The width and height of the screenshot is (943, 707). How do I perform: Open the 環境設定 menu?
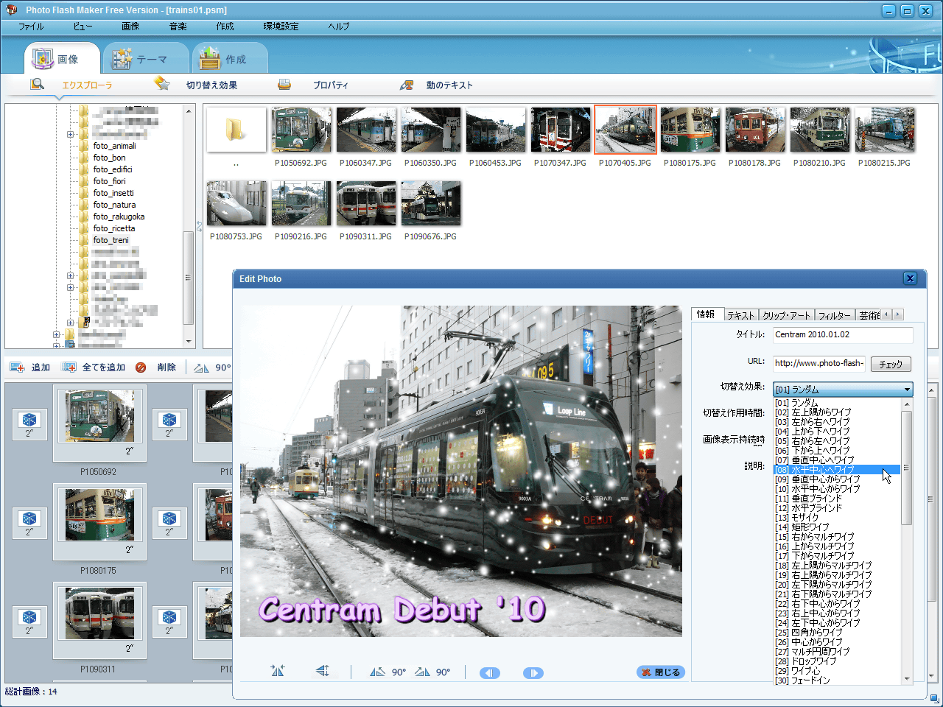pyautogui.click(x=281, y=27)
